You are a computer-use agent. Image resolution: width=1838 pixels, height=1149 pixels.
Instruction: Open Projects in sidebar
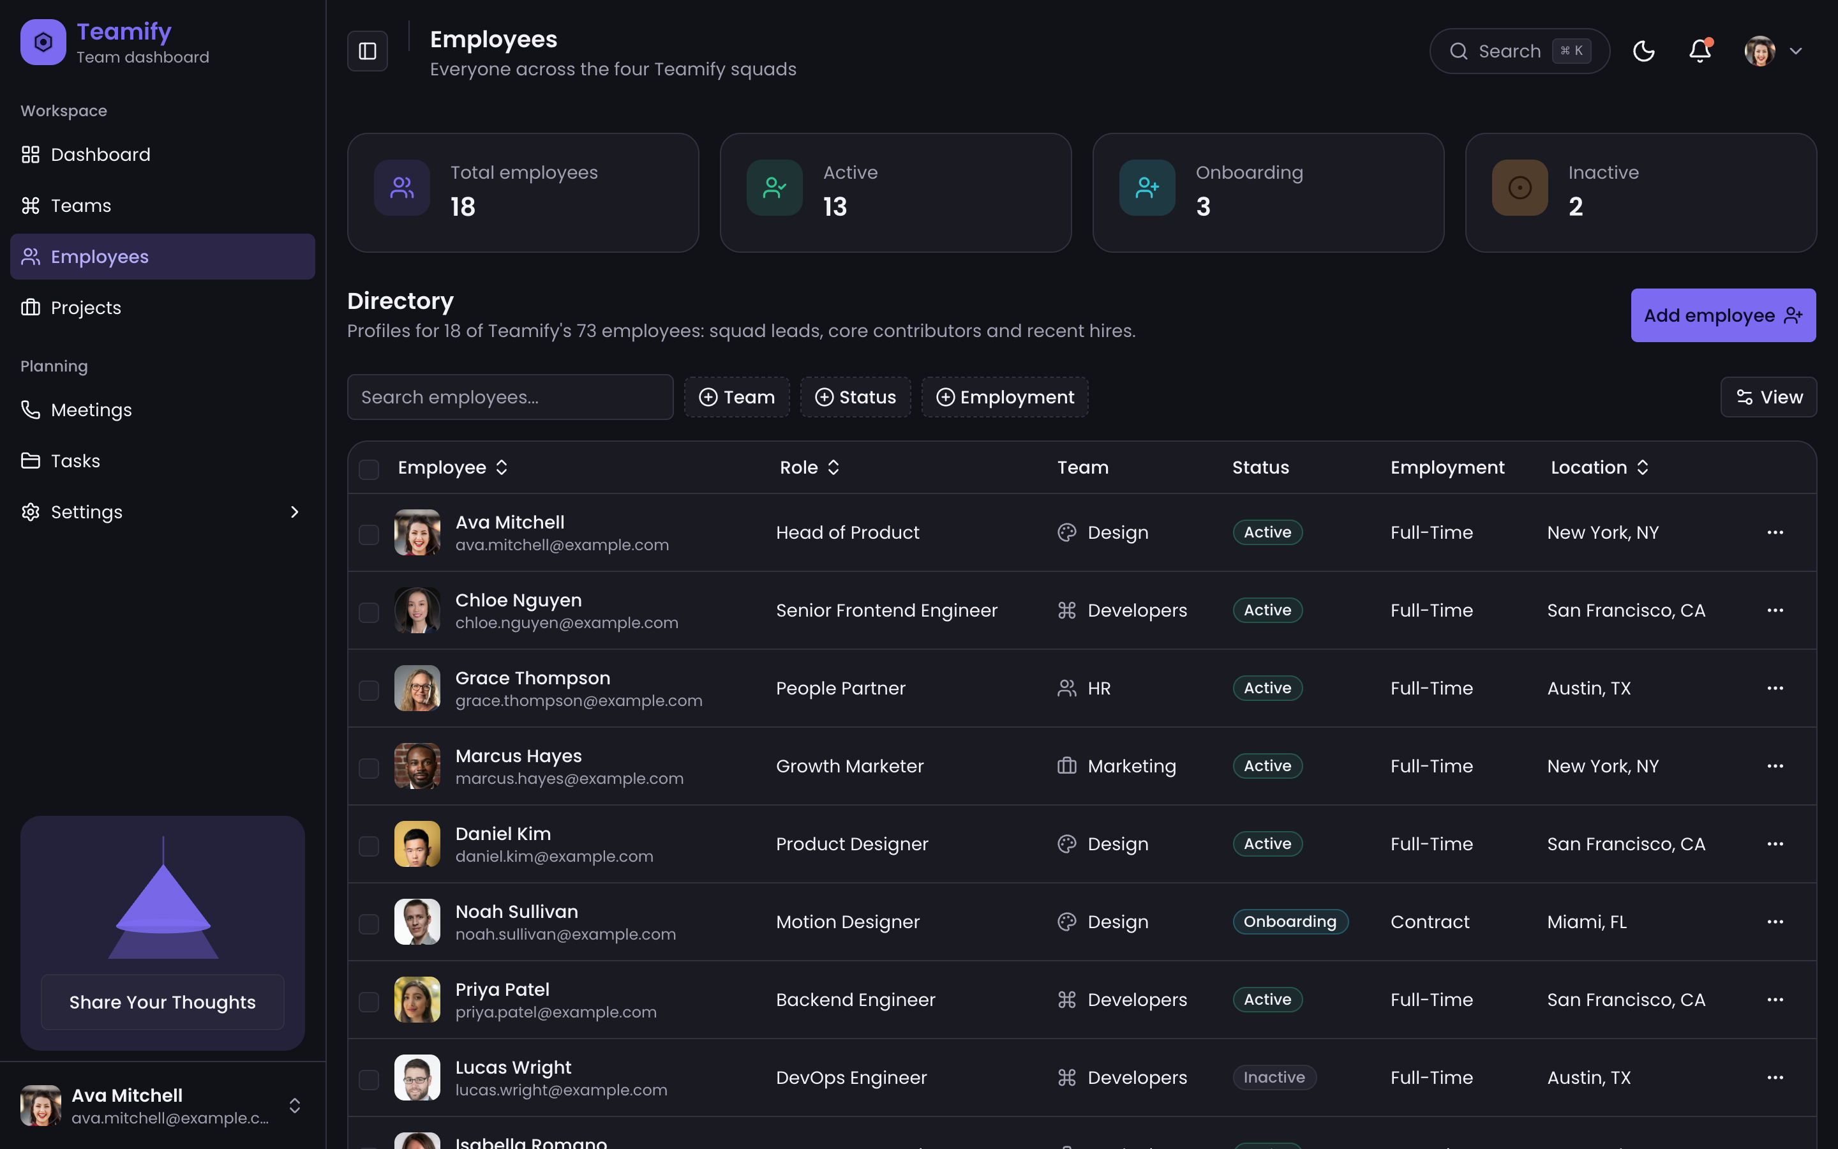point(163,308)
